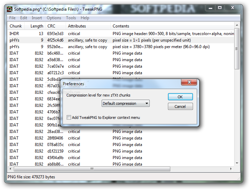Open the Default compression dropdown

[x=126, y=103]
